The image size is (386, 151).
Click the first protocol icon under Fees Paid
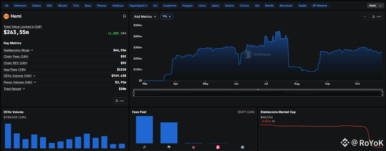(x=144, y=147)
